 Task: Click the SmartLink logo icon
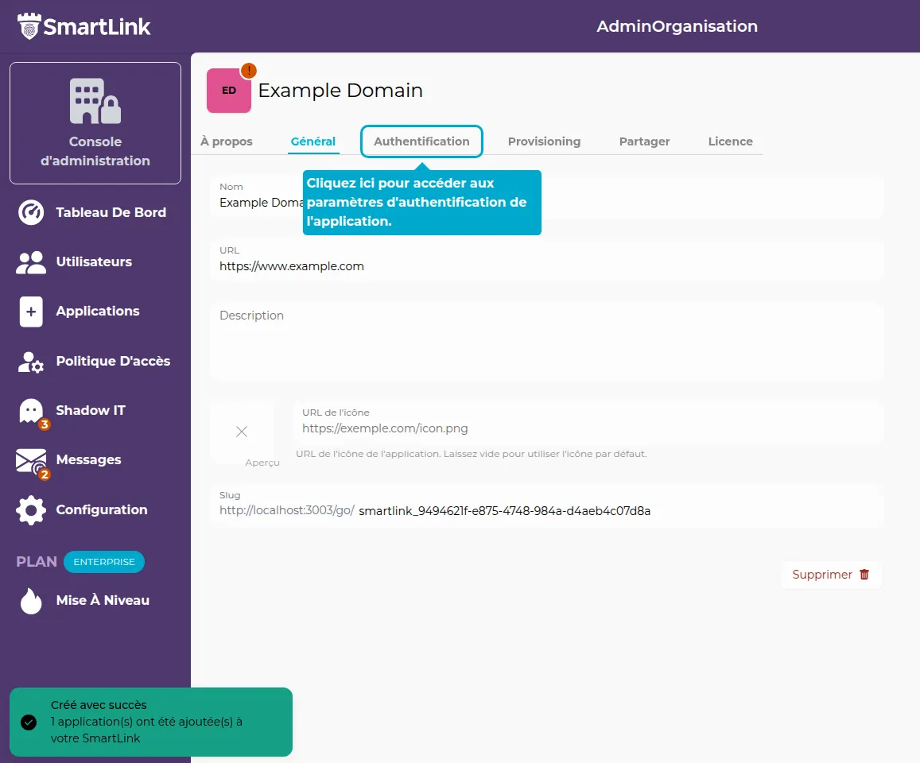(x=29, y=26)
